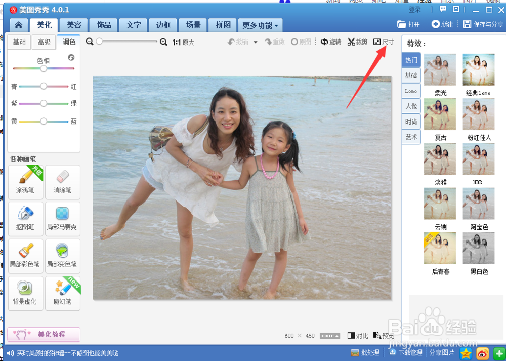Toggle the sound speaker icon in status bar
Screen dimensions: 506x361
tap(10, 353)
